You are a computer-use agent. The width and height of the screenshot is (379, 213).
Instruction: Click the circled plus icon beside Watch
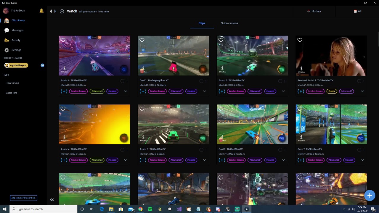tap(62, 11)
